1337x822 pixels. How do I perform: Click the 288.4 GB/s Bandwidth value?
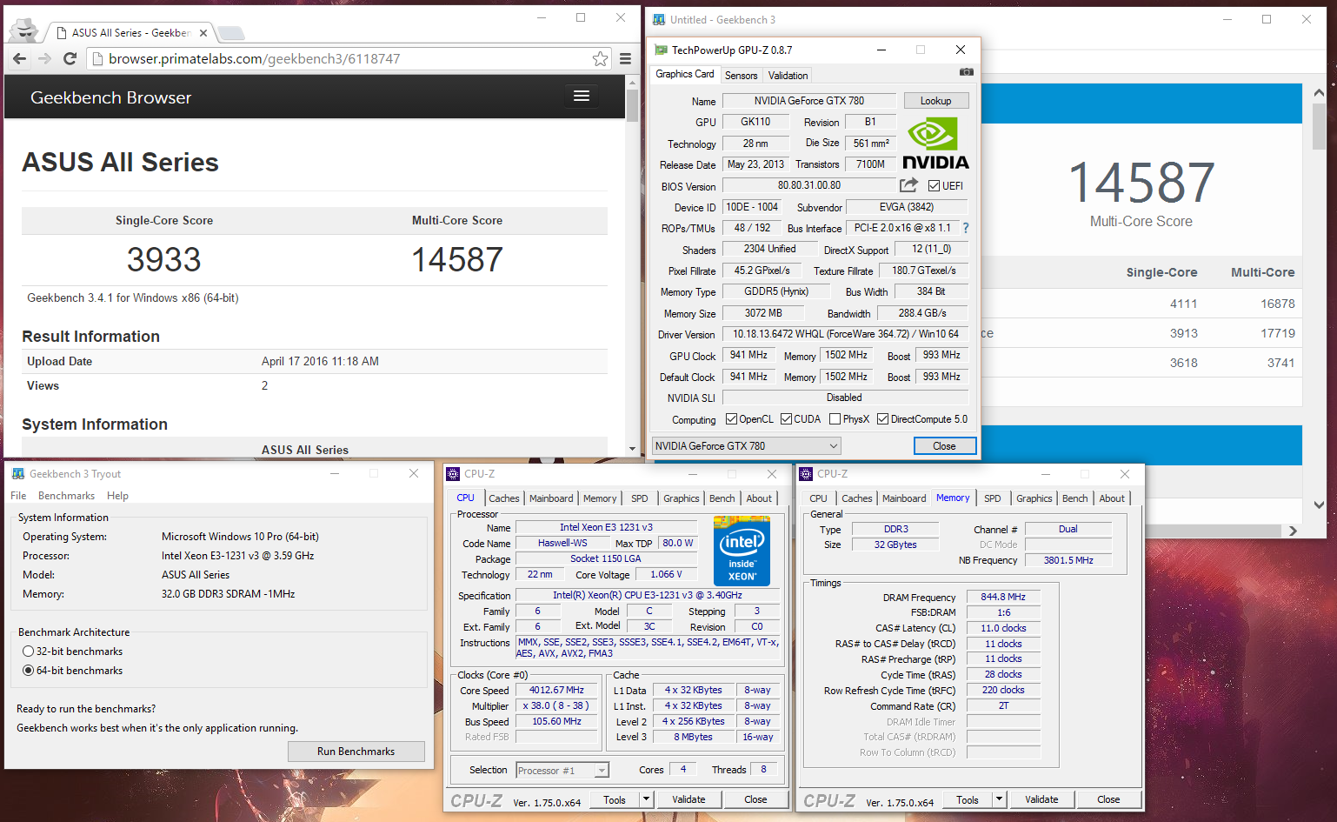tap(921, 313)
